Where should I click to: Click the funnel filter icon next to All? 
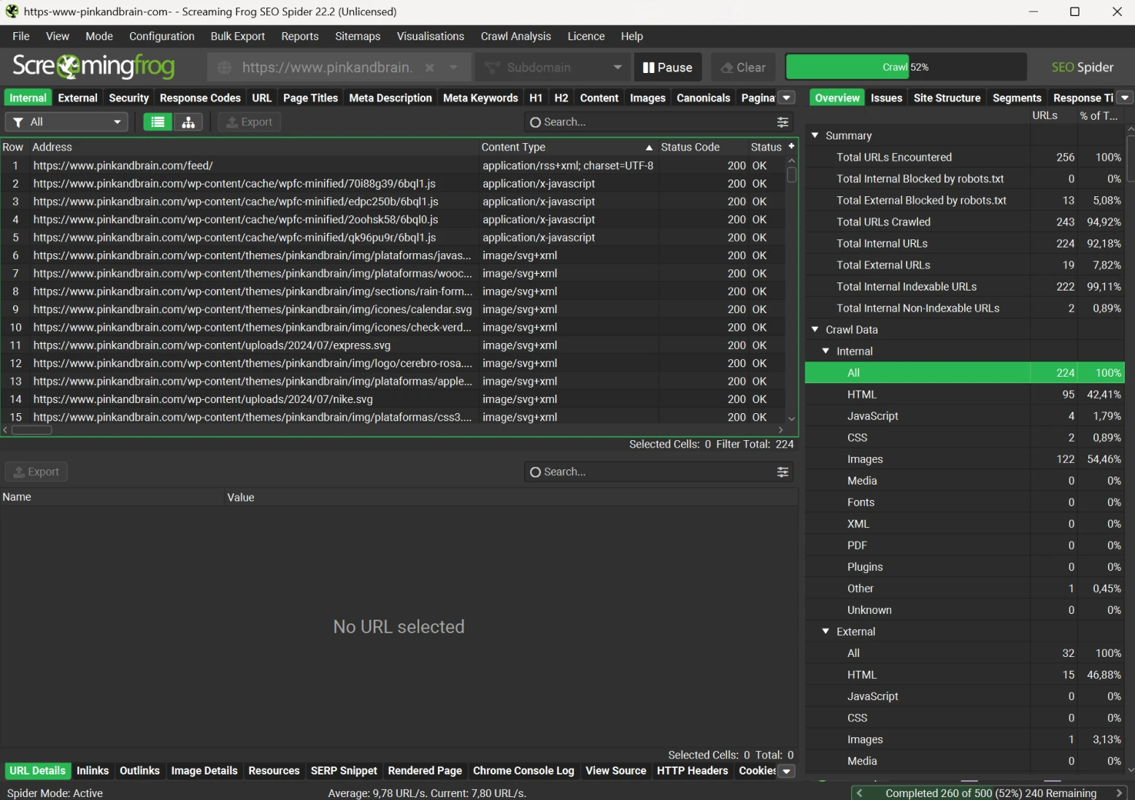(18, 122)
